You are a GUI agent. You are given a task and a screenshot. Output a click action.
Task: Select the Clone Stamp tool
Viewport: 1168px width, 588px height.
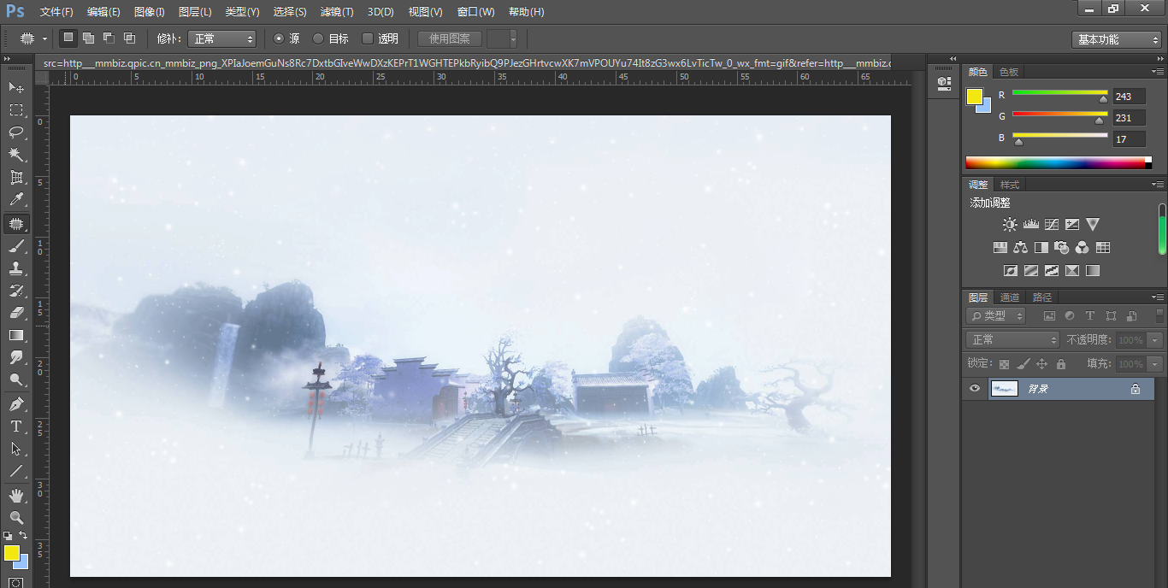(16, 268)
